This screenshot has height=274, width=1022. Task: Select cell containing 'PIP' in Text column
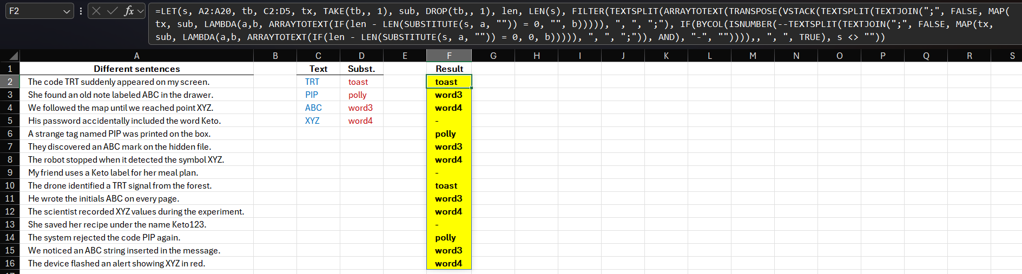pyautogui.click(x=318, y=95)
